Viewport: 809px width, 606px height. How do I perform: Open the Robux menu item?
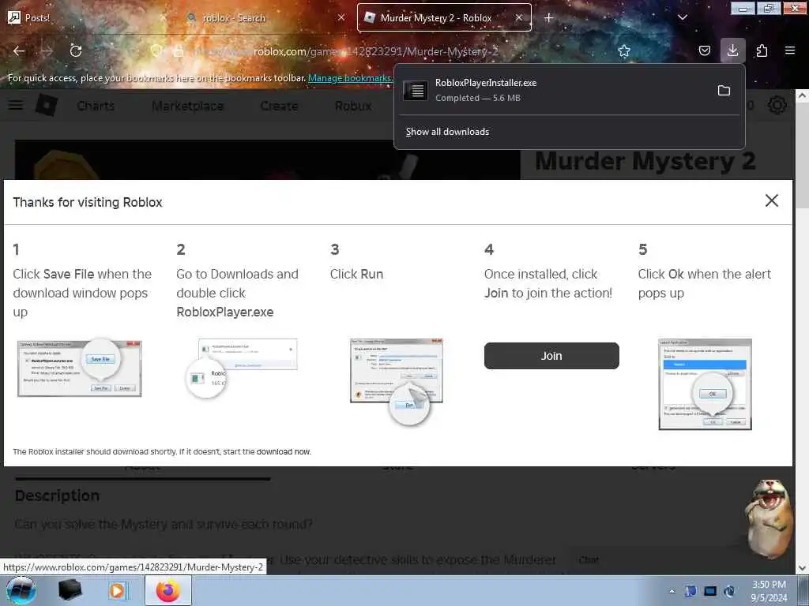tap(353, 106)
